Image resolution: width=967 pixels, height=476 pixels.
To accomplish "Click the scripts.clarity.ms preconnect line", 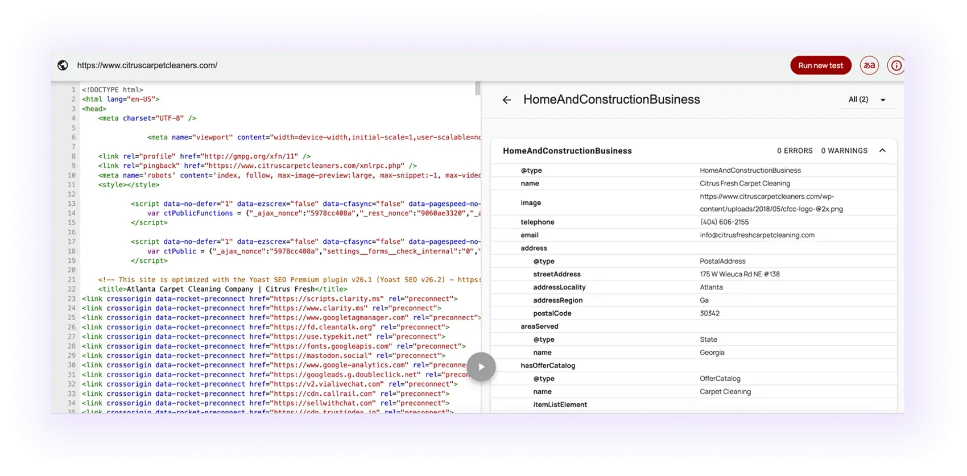I will tap(270, 299).
